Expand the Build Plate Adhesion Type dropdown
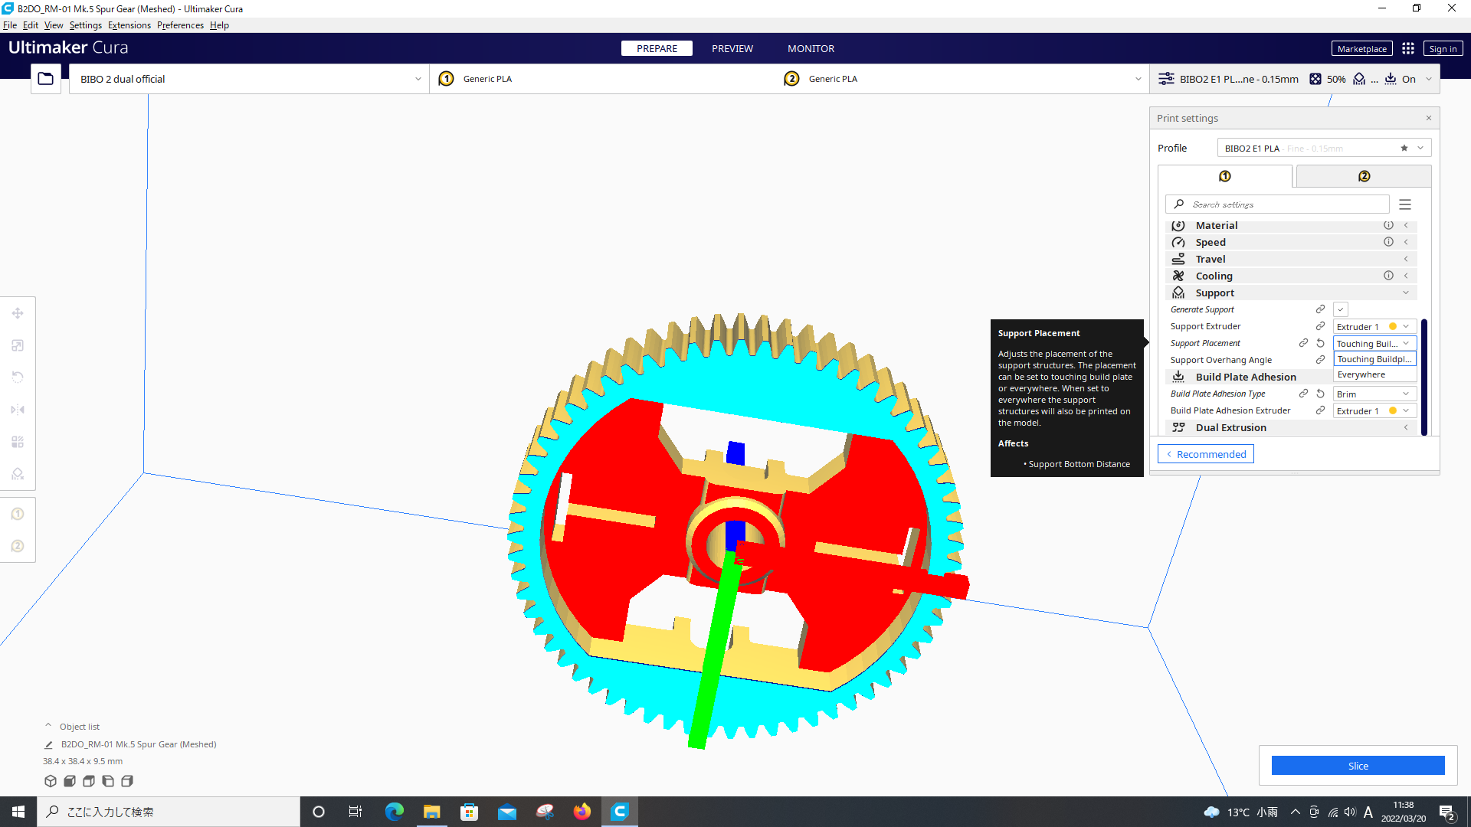 (1407, 394)
